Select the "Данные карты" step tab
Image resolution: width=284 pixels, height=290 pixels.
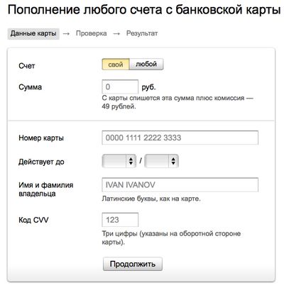[33, 33]
